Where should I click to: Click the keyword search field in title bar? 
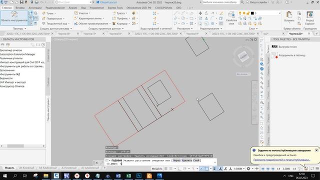[220, 2]
